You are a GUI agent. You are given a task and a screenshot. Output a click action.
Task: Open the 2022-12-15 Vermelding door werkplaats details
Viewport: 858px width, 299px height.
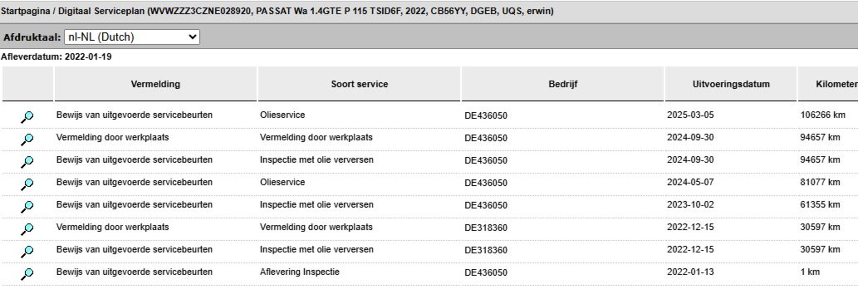click(27, 229)
